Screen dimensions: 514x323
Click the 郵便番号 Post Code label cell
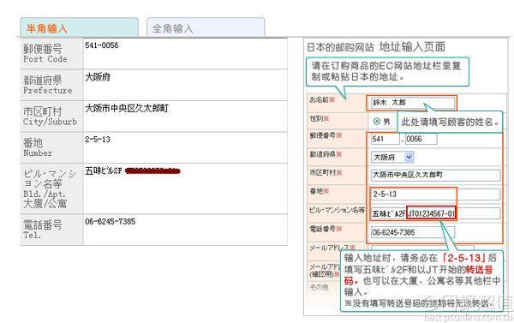[x=51, y=54]
